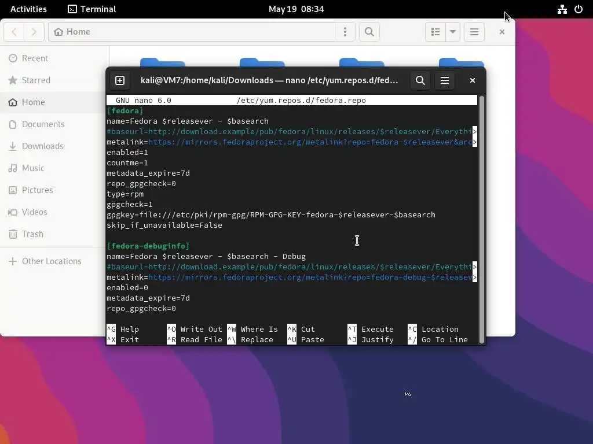The width and height of the screenshot is (593, 444).
Task: Place cursor on enabled=1 line
Action: [127, 152]
